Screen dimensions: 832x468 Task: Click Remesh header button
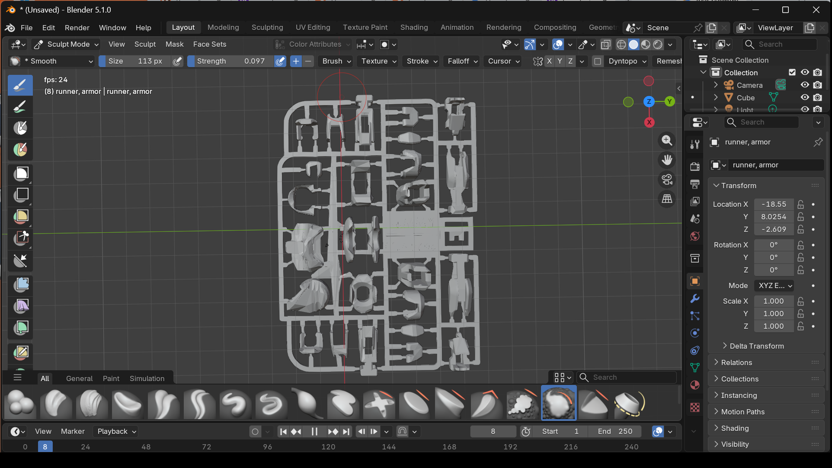pyautogui.click(x=669, y=61)
